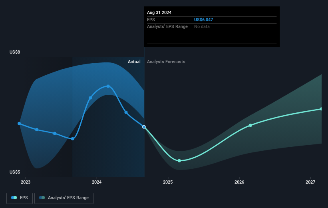Click the 2025 x-axis label
The image size is (328, 208).
coord(168,182)
